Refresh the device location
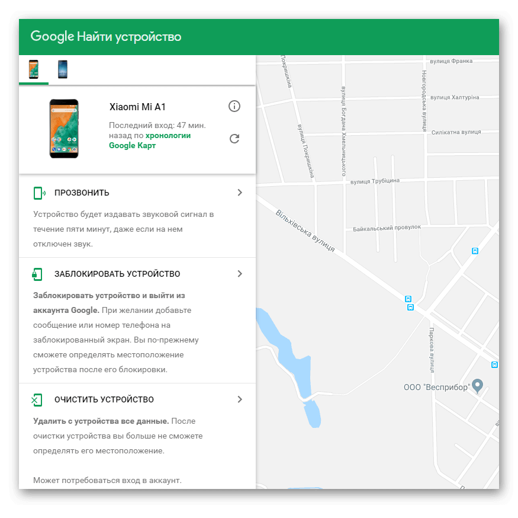518x518 pixels. (x=234, y=139)
